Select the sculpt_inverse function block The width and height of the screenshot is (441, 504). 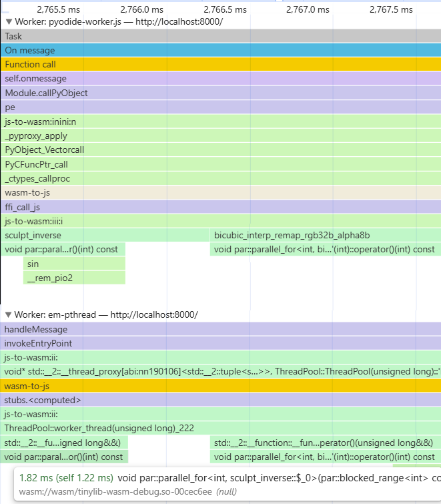click(x=105, y=235)
